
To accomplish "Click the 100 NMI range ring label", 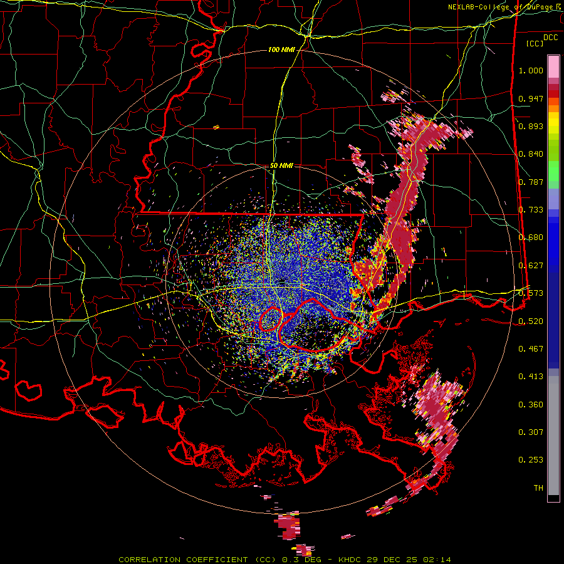I will click(281, 50).
